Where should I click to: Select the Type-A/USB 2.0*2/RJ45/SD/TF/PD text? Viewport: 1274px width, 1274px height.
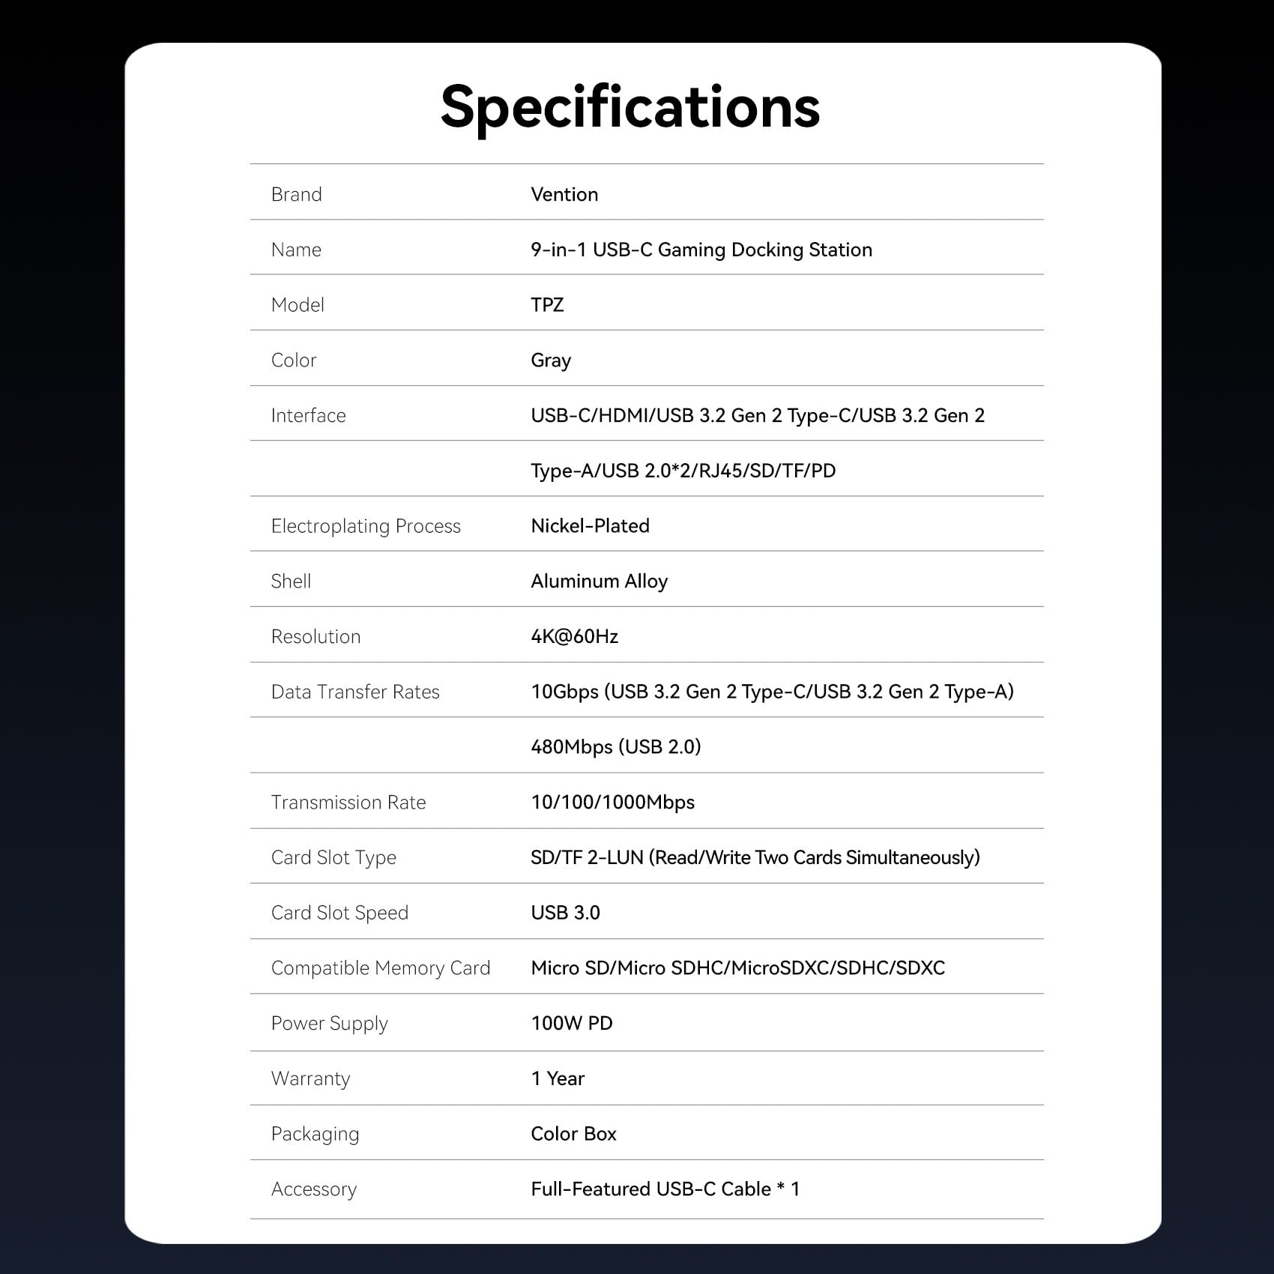683,471
